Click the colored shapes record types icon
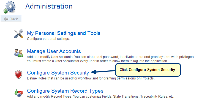The height and width of the screenshot is (102, 199). (18, 93)
